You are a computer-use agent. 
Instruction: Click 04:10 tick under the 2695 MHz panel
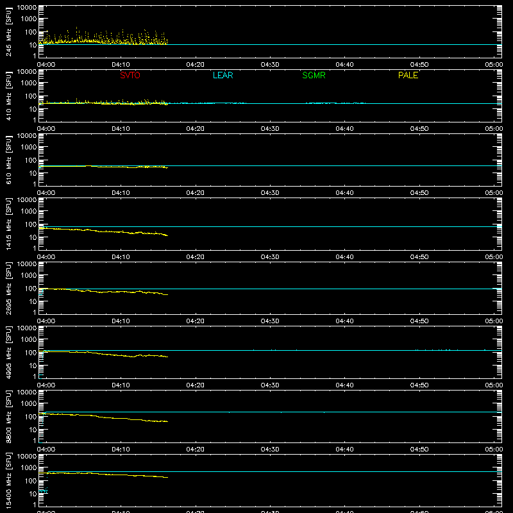(121, 321)
